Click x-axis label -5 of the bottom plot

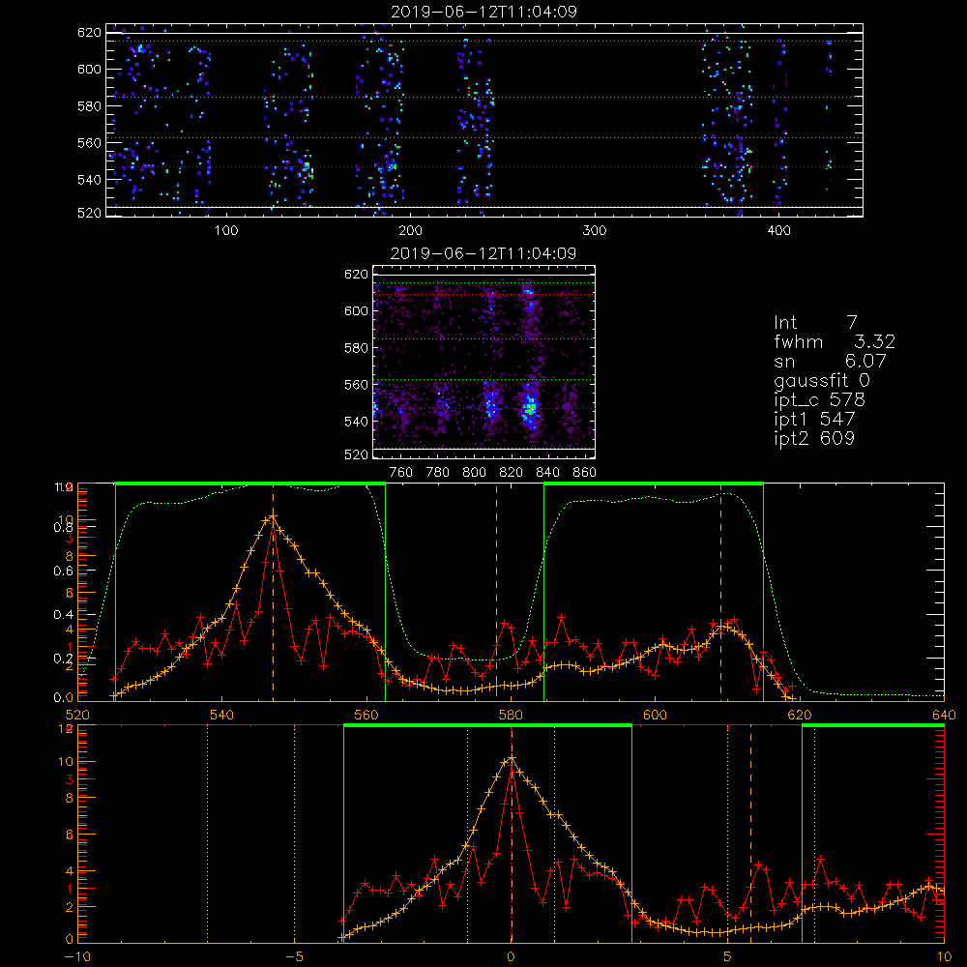(x=295, y=957)
